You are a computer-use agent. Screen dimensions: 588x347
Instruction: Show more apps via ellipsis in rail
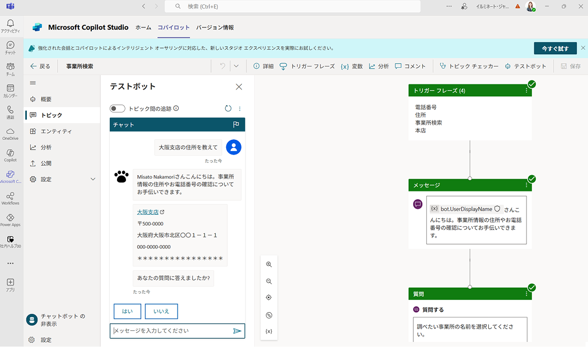[x=10, y=264]
